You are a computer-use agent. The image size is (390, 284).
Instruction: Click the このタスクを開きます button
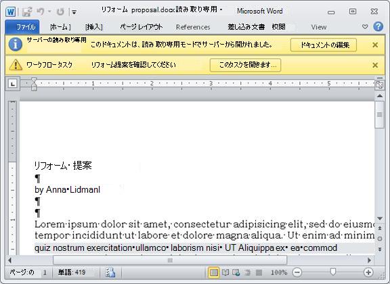coord(245,65)
